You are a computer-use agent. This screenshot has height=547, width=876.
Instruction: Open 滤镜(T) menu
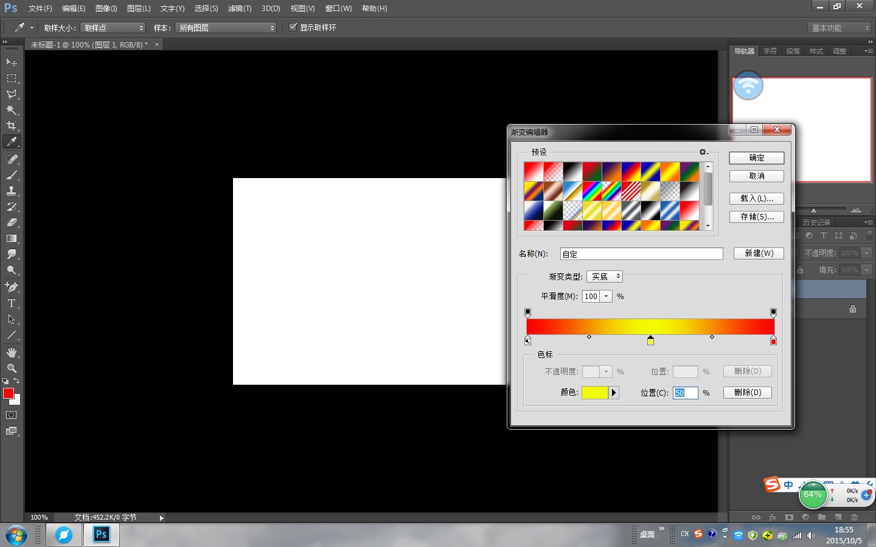(240, 9)
